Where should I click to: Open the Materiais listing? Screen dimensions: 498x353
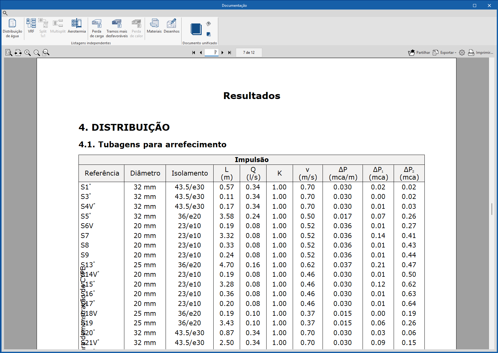tap(154, 26)
